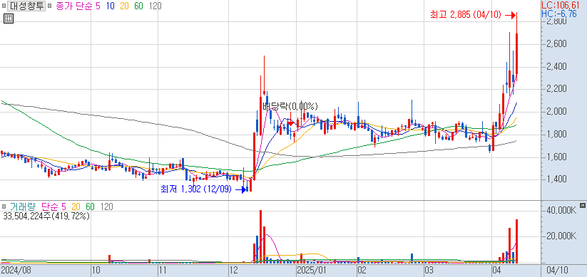Click the 04 month date axis label
587x277 pixels.
[x=496, y=270]
